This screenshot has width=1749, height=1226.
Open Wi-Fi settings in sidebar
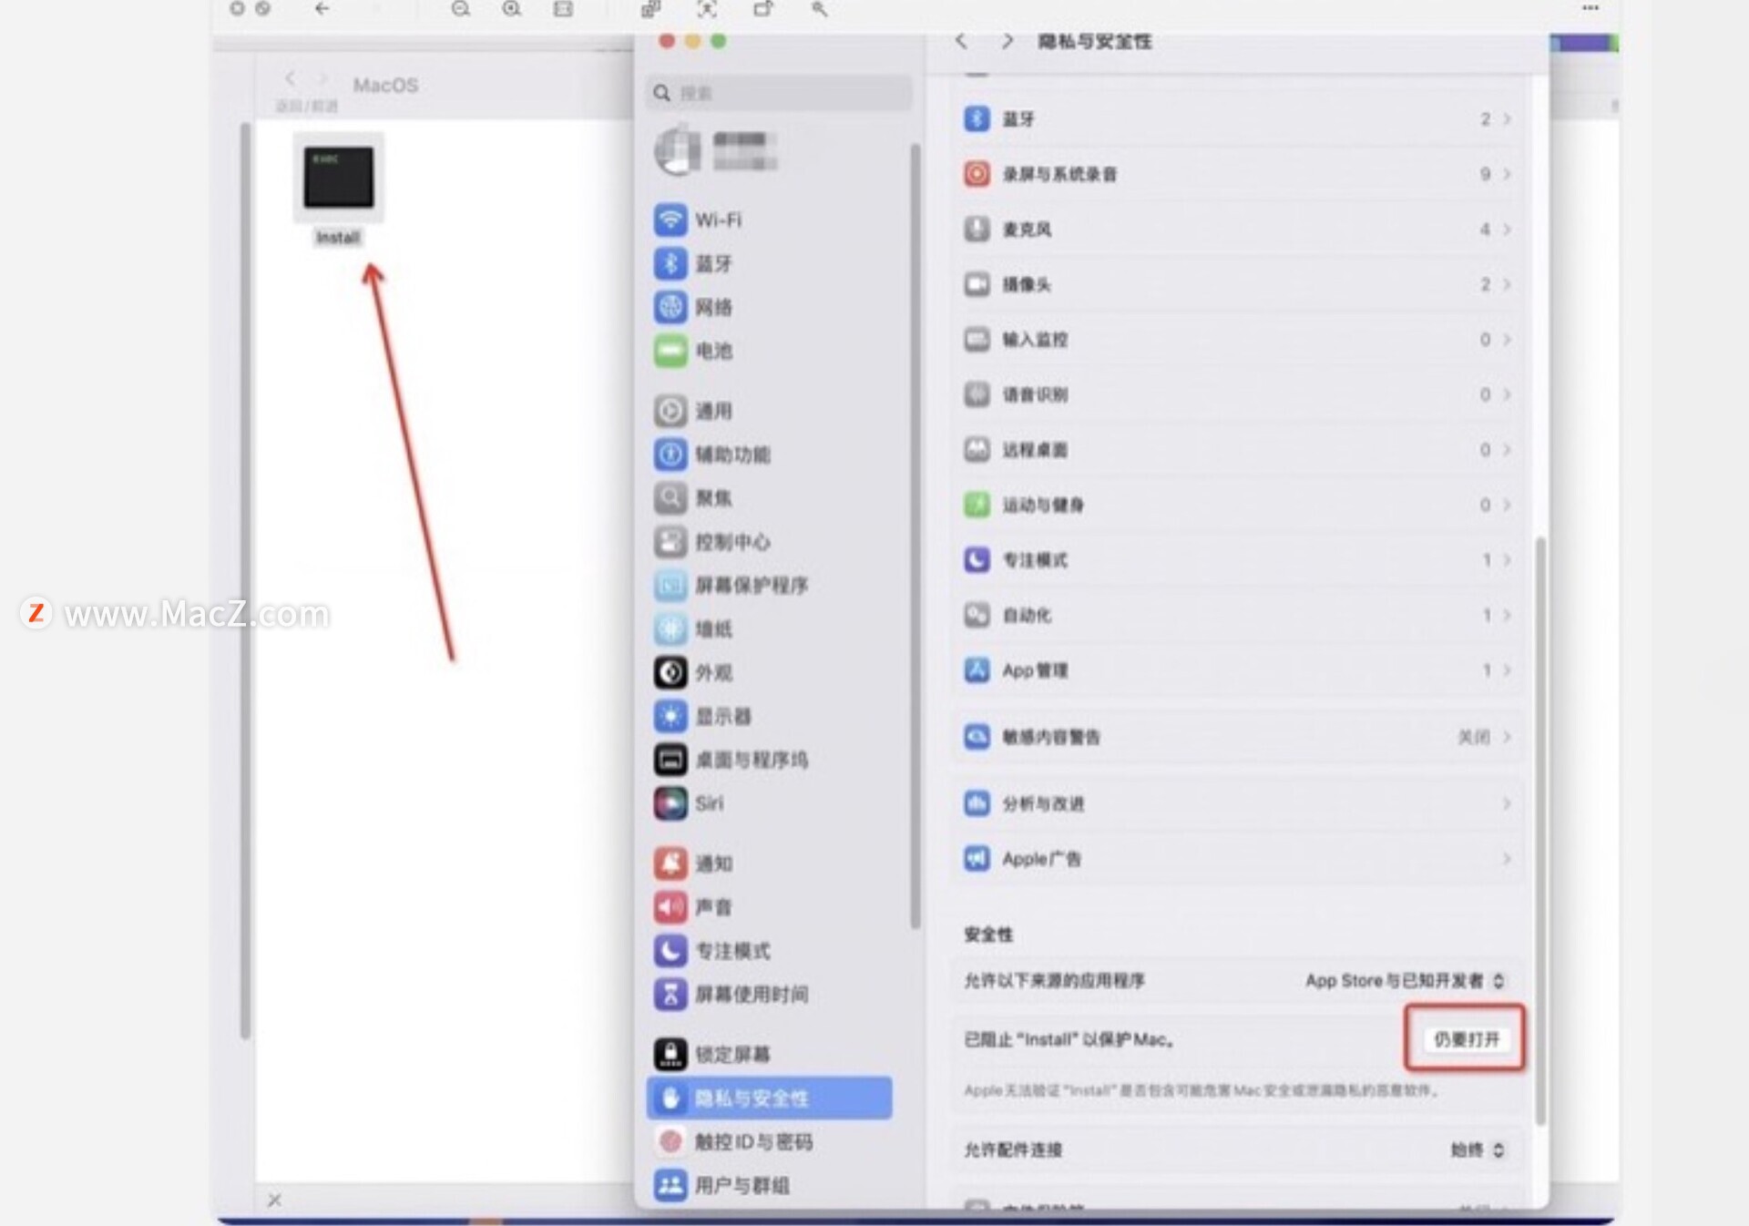pyautogui.click(x=770, y=220)
